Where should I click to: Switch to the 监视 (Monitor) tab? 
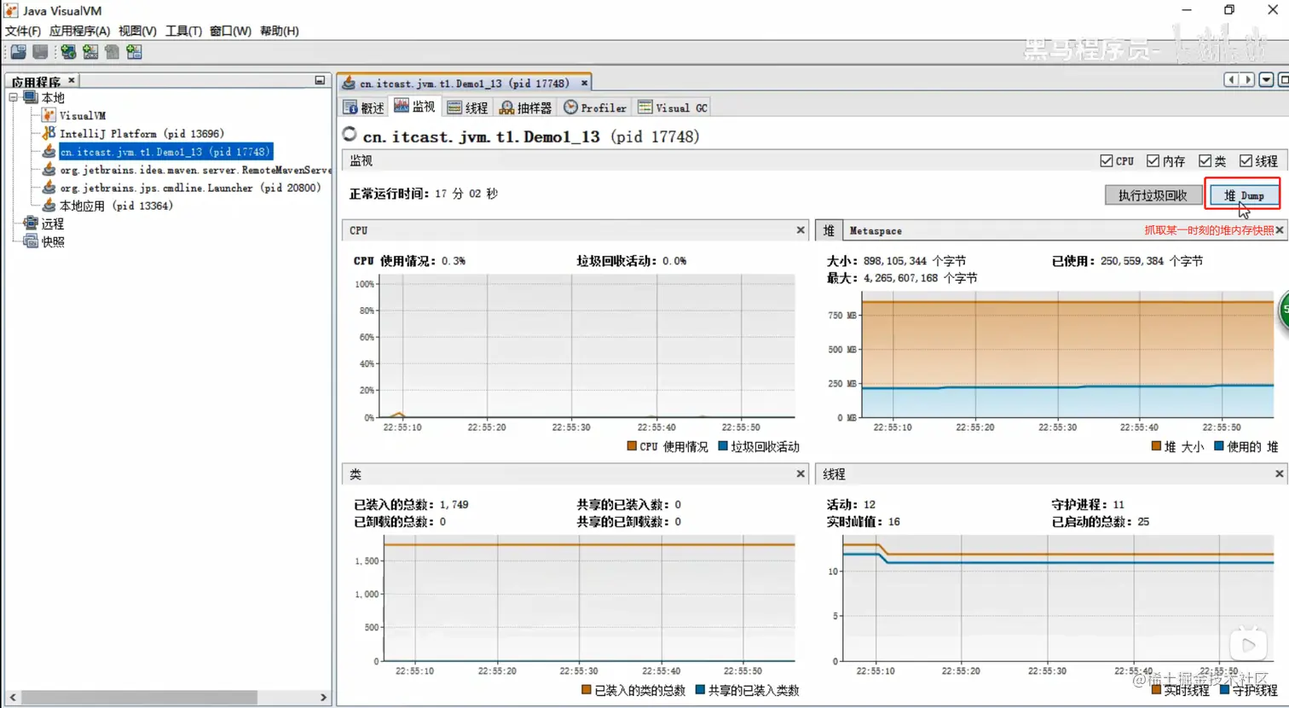click(414, 107)
